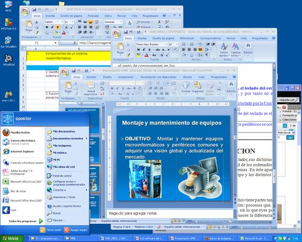Click Apagar equipo button
The height and width of the screenshot is (242, 302).
click(x=75, y=230)
